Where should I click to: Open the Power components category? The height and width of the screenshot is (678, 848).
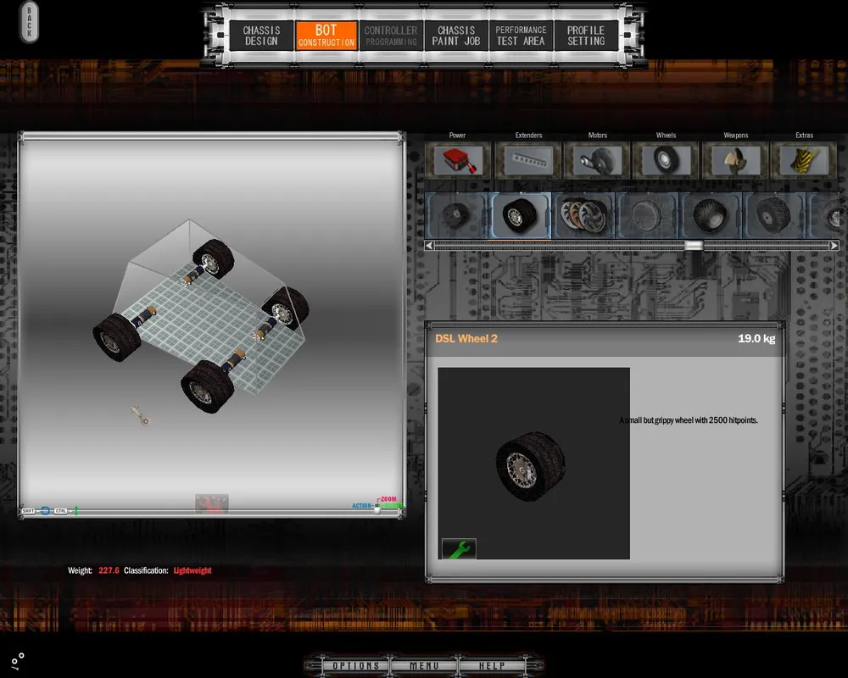point(457,160)
